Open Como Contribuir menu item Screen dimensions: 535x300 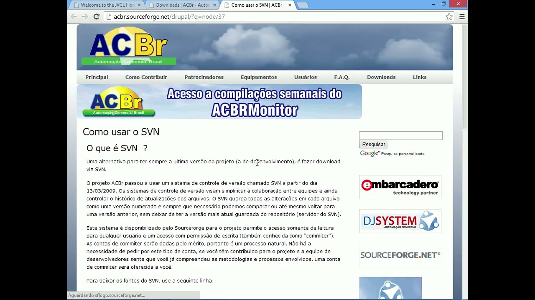click(x=146, y=77)
